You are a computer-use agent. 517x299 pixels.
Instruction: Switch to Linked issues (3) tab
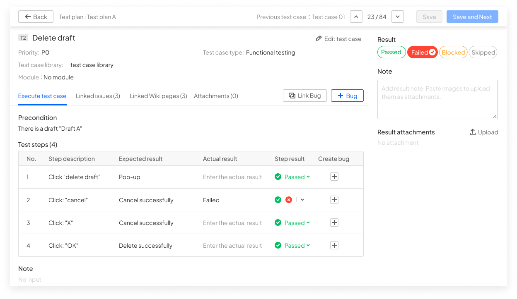point(98,96)
